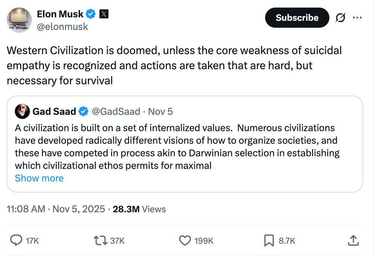Click the Grok explain icon
Image resolution: width=376 pixels, height=256 pixels.
coord(340,18)
